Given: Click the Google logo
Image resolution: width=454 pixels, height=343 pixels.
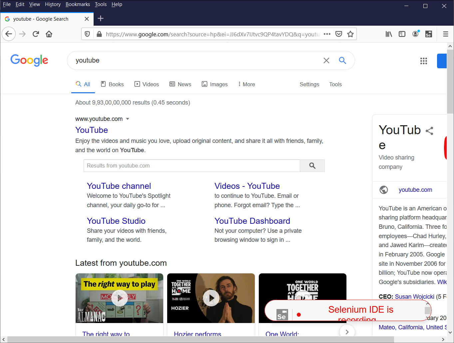Looking at the screenshot, I should pos(29,60).
